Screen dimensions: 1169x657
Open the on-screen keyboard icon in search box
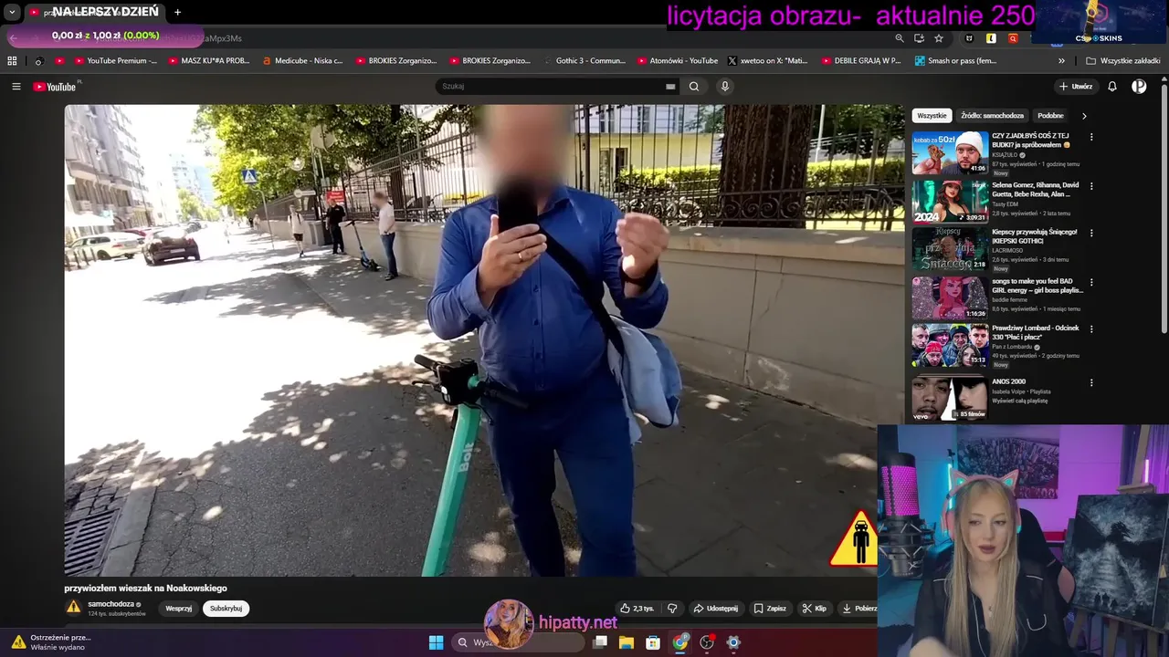pos(670,87)
